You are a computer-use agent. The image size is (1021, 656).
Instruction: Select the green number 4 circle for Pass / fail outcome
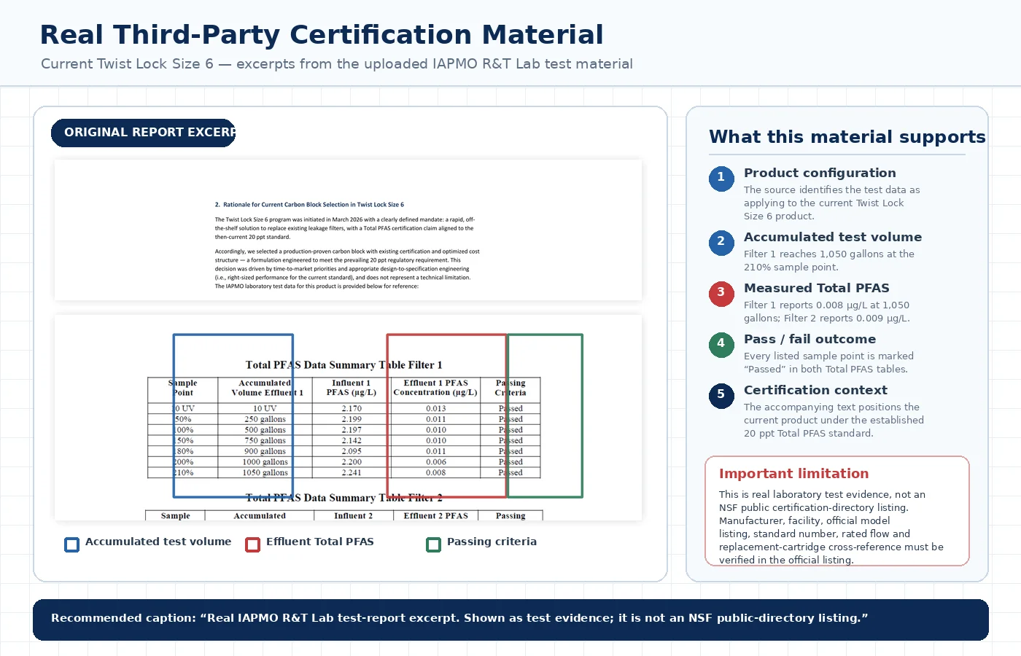pyautogui.click(x=721, y=344)
